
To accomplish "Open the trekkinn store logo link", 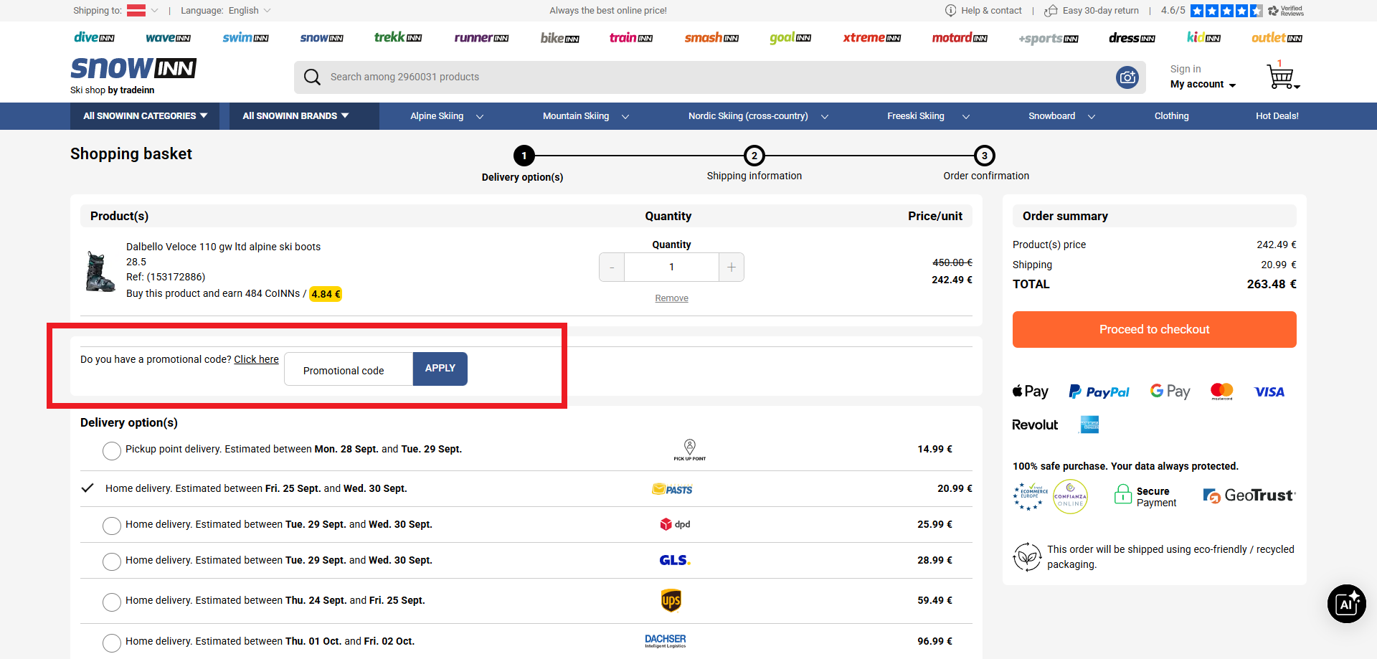I will point(398,37).
